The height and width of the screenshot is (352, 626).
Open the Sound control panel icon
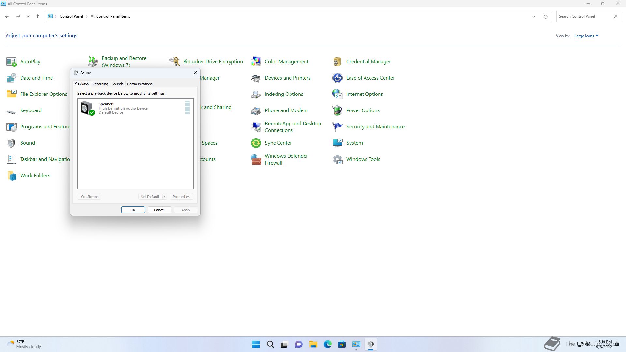click(11, 143)
